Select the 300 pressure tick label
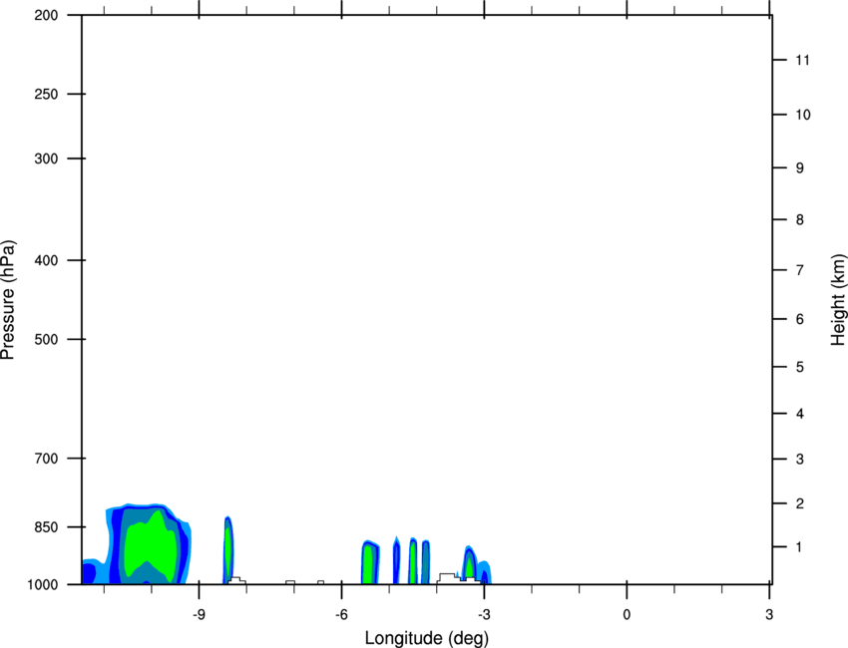 coord(46,159)
